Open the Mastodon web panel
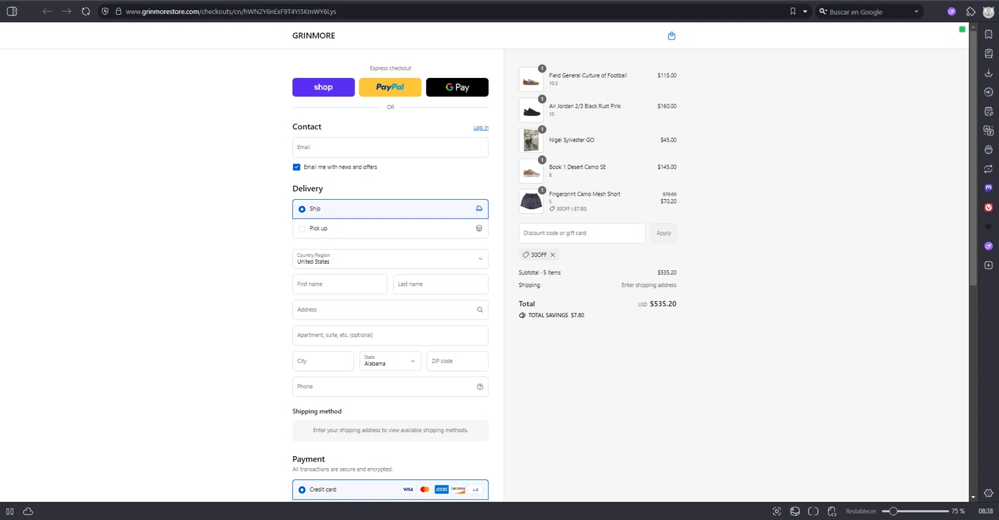Screen dimensions: 999x520 click(x=988, y=188)
